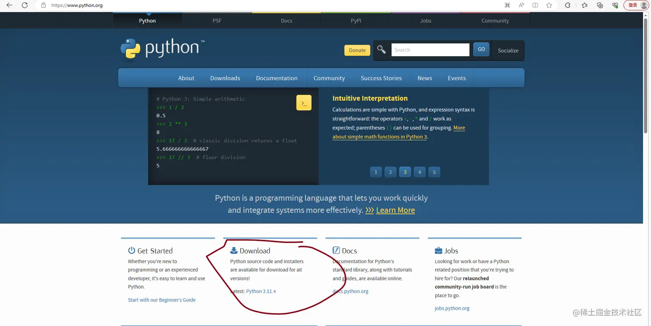The width and height of the screenshot is (651, 326).
Task: Show slide 2 of the code carousel
Action: click(x=391, y=172)
